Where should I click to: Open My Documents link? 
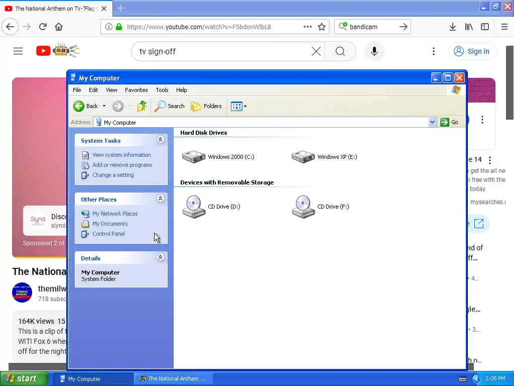click(x=110, y=224)
